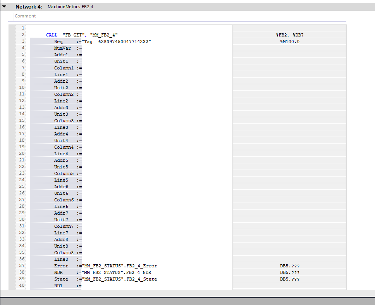Select the FB2_4_State operand on line 39
Screen dimensions: 375x305
pos(119,279)
